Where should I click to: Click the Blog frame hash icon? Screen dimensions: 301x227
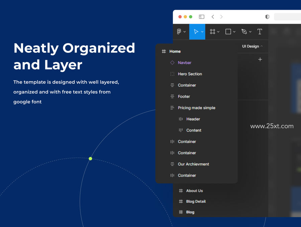point(181,212)
